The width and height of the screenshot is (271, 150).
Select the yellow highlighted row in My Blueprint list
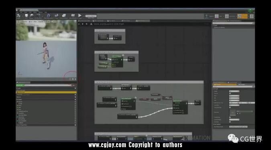[x=46, y=92]
